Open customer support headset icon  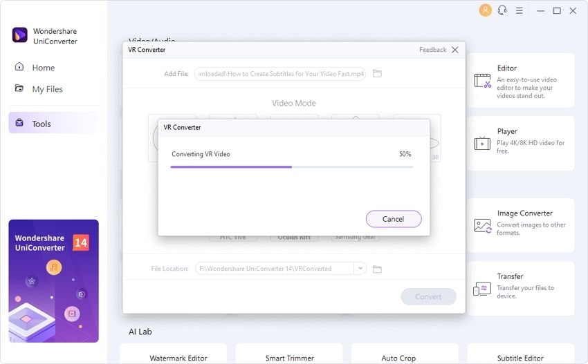coord(502,10)
